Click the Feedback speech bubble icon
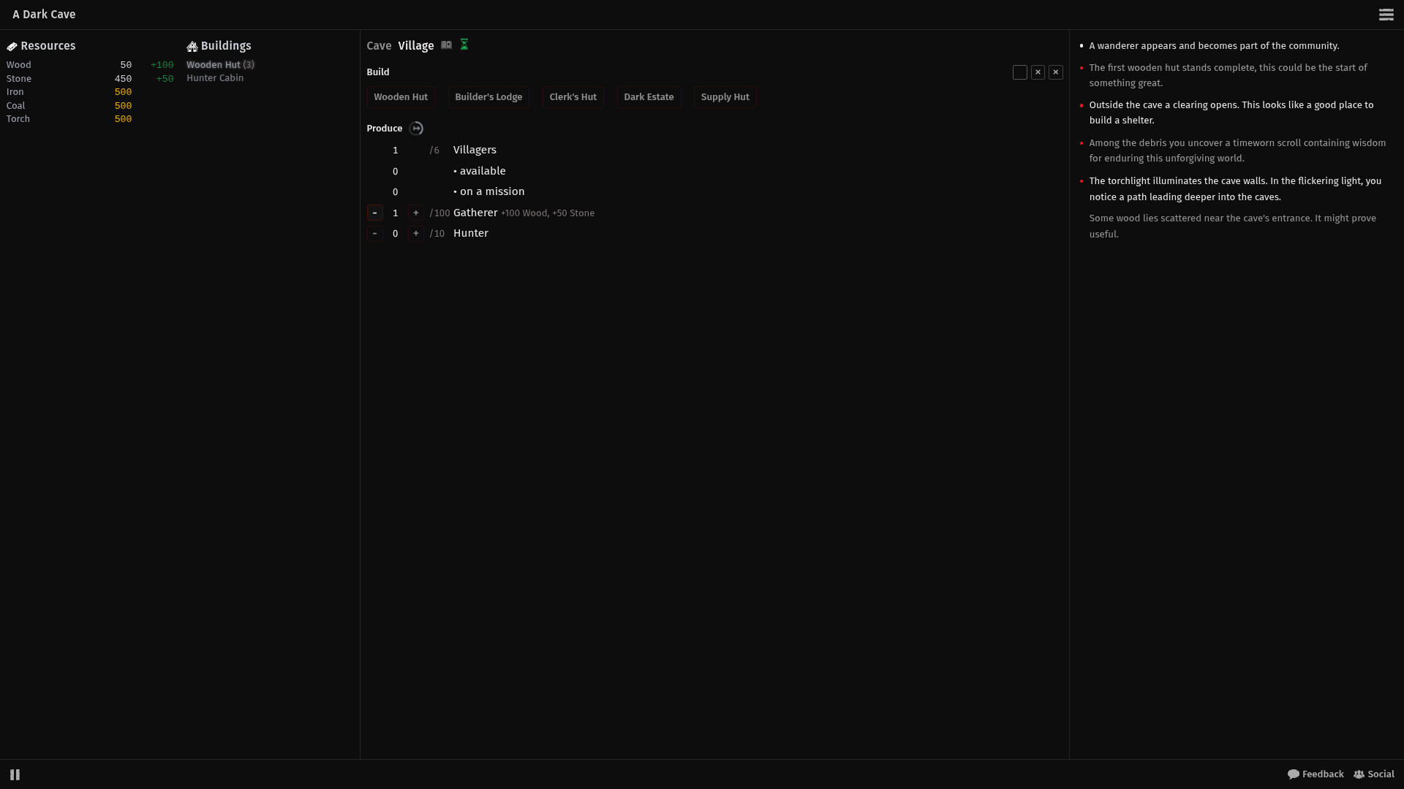This screenshot has width=1404, height=789. (x=1294, y=774)
